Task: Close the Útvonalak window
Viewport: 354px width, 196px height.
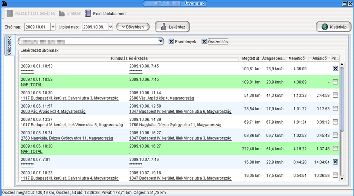Action: point(350,4)
